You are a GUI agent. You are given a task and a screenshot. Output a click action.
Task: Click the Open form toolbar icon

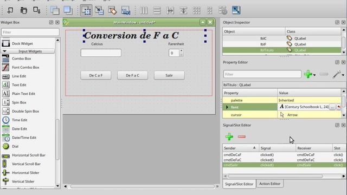coord(23,10)
